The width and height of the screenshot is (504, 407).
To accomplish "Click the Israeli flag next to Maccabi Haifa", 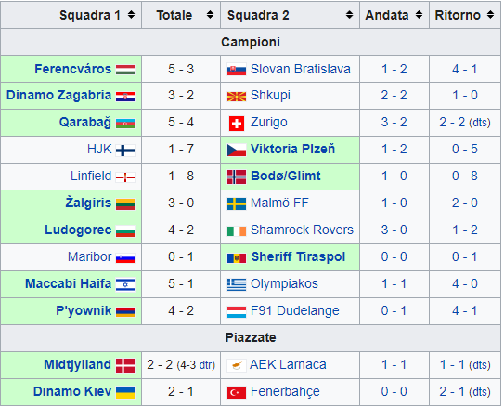I will click(125, 284).
